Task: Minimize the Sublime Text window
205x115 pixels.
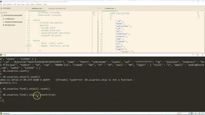Action: [x=193, y=2]
